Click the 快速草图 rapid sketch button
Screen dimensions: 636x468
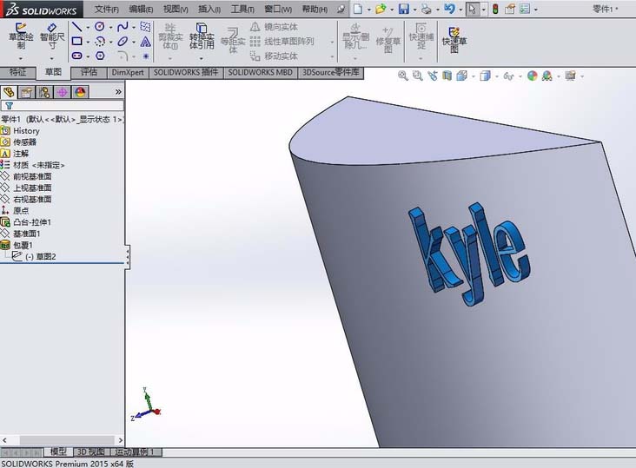(x=454, y=40)
